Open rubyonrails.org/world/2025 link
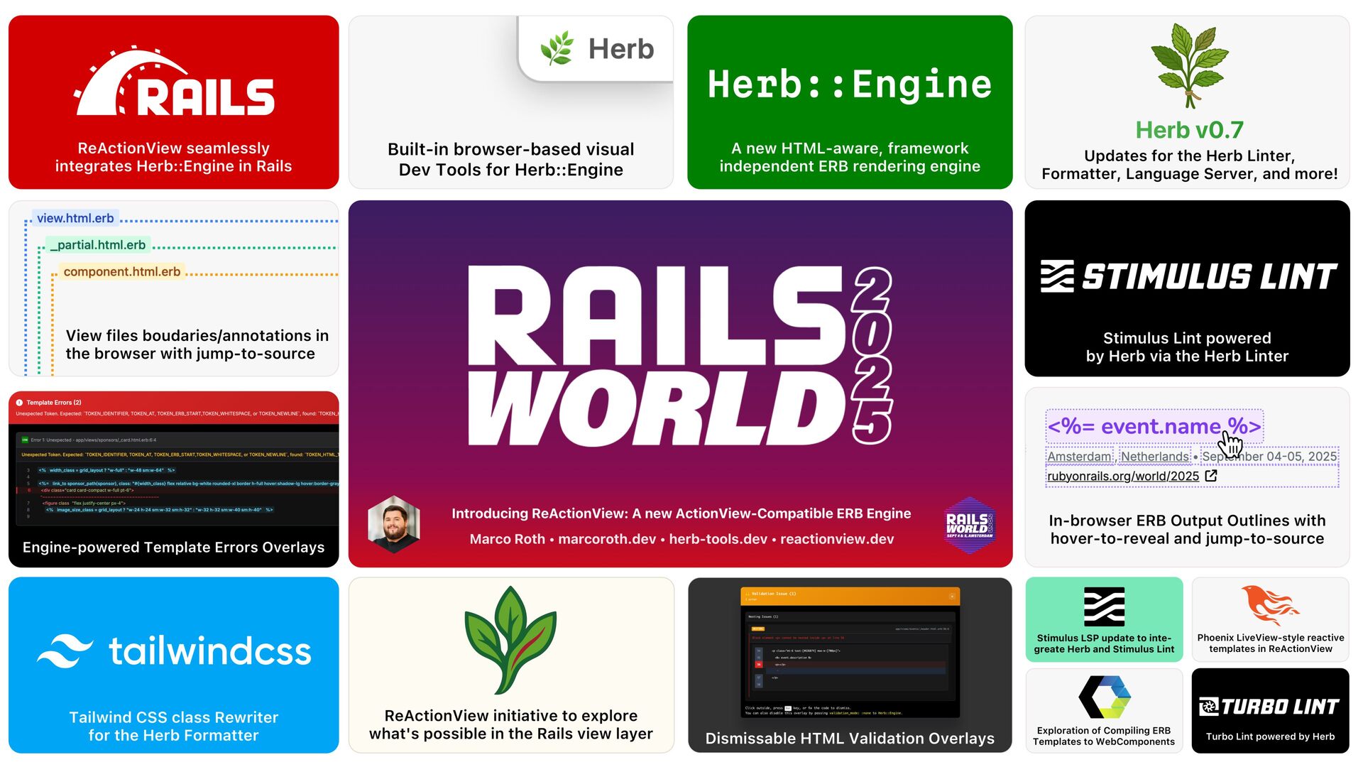Viewport: 1363px width, 767px height. pos(1122,477)
